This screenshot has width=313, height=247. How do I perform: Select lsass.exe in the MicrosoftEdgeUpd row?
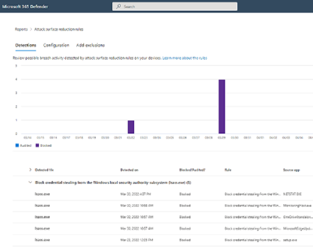click(42, 228)
